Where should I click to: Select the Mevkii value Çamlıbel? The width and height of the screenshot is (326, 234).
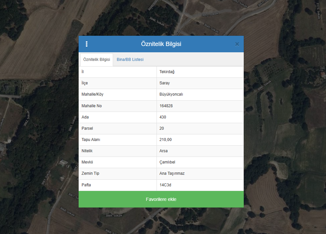pos(167,162)
